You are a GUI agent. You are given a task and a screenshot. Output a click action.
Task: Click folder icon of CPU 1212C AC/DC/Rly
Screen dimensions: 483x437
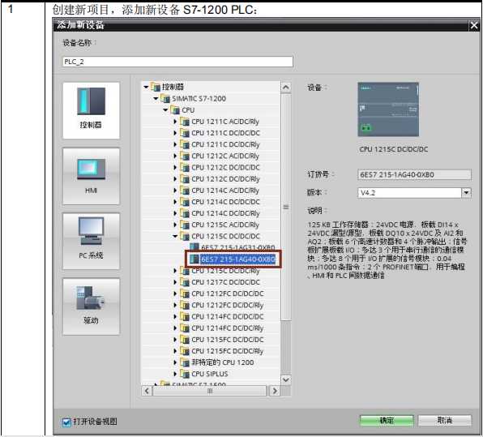coord(185,156)
